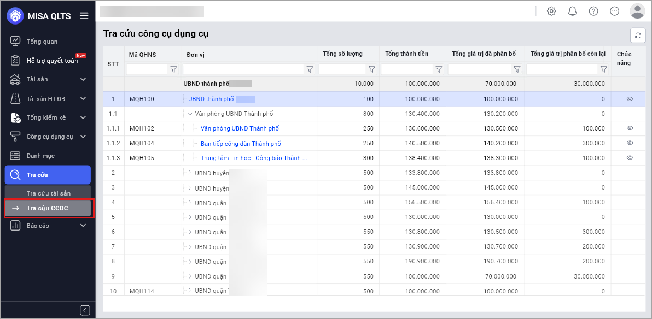Open Hỗ trợ quyết toán menu item
652x319 pixels.
(51, 61)
